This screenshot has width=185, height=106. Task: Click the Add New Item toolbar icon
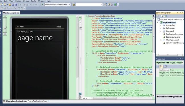[x=5, y=5]
